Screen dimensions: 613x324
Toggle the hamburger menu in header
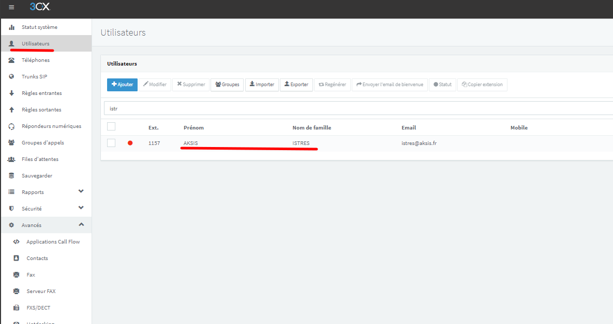11,7
